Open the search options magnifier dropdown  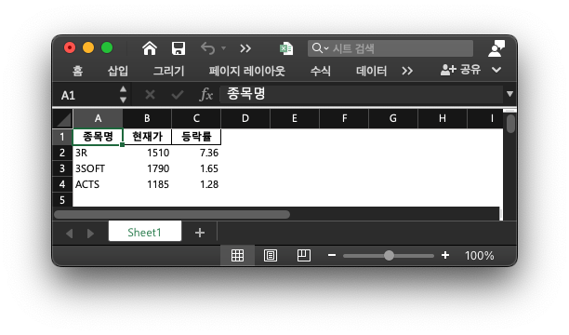(x=320, y=48)
